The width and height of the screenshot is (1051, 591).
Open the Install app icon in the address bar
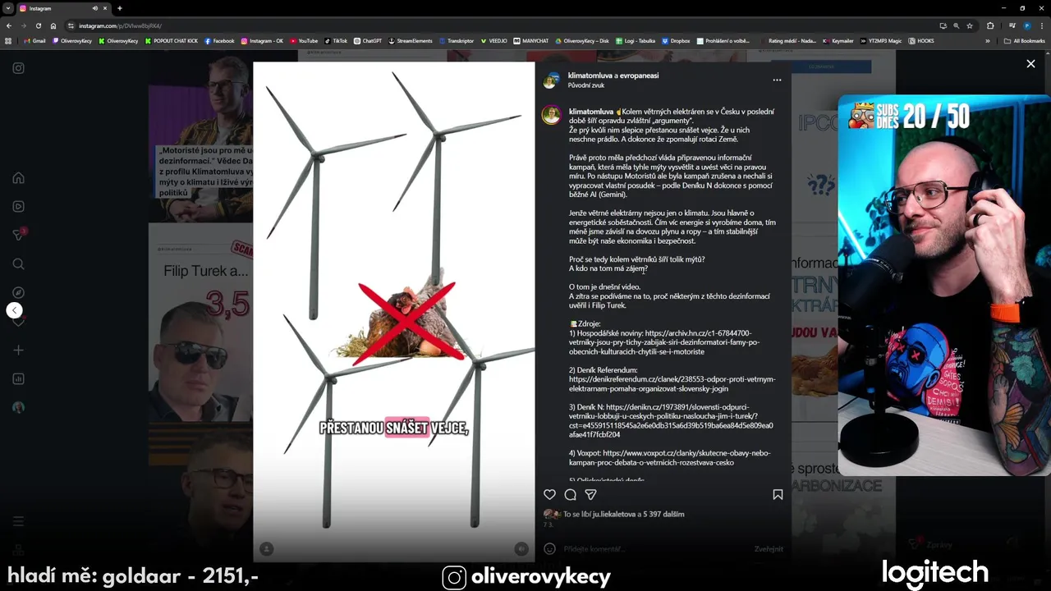(943, 25)
